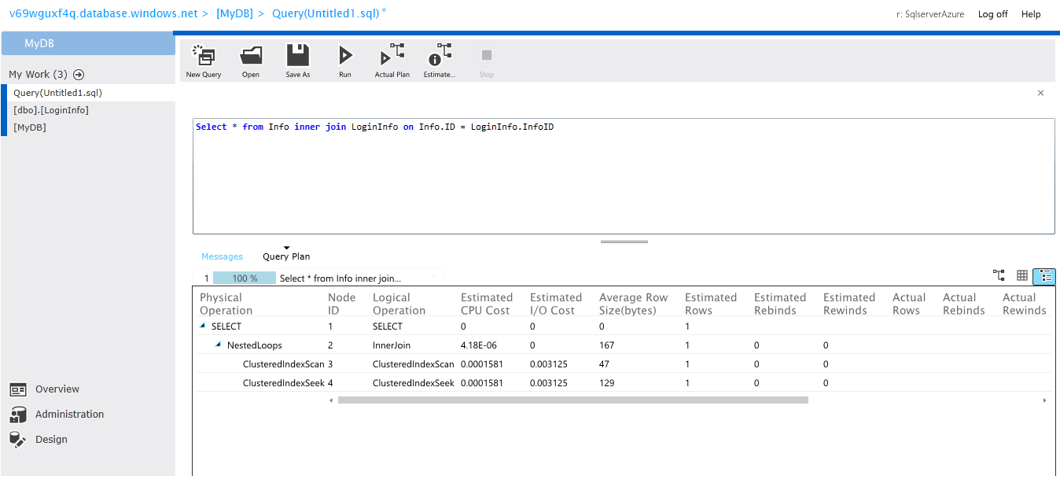Viewport: 1060px width, 494px height.
Task: Switch query plan to tree diagram view
Action: [x=999, y=275]
